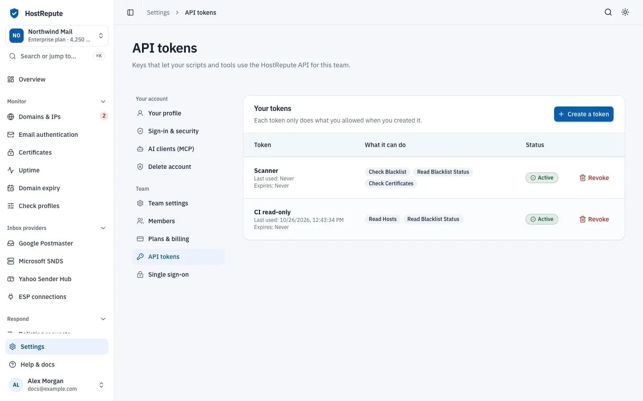Click the alert badge on Domains & IPs
Viewport: 643px width, 401px height.
[x=104, y=116]
